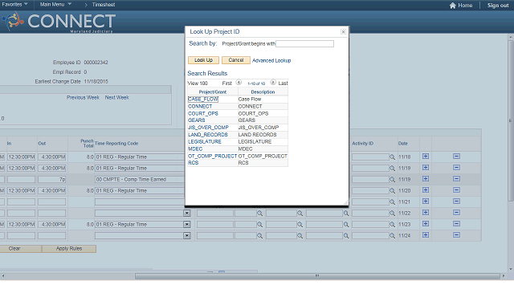Select the LAND_RECORDS project link

[x=207, y=135]
